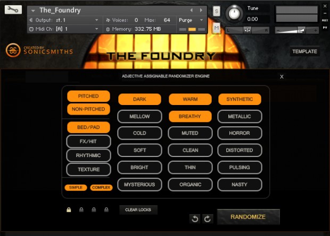Screen dimensions: 330x236
Task: Click the pan L-R slider
Action: tap(247, 30)
